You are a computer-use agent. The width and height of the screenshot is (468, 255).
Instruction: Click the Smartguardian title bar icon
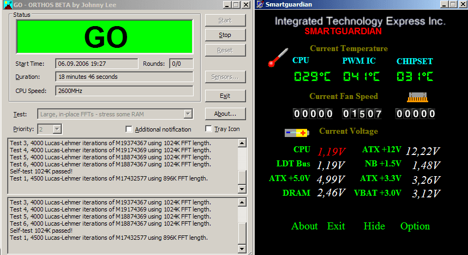pyautogui.click(x=260, y=4)
